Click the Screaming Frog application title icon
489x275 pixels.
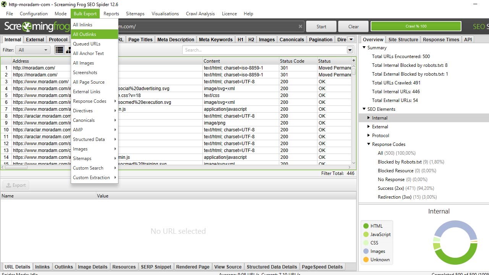click(4, 4)
